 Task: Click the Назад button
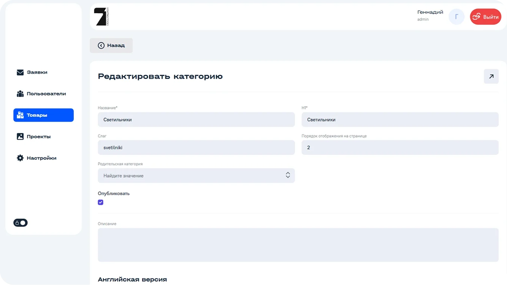(x=111, y=45)
